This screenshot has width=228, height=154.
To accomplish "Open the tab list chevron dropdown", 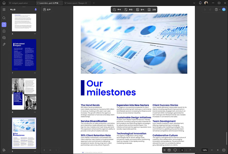I will (x=194, y=3).
